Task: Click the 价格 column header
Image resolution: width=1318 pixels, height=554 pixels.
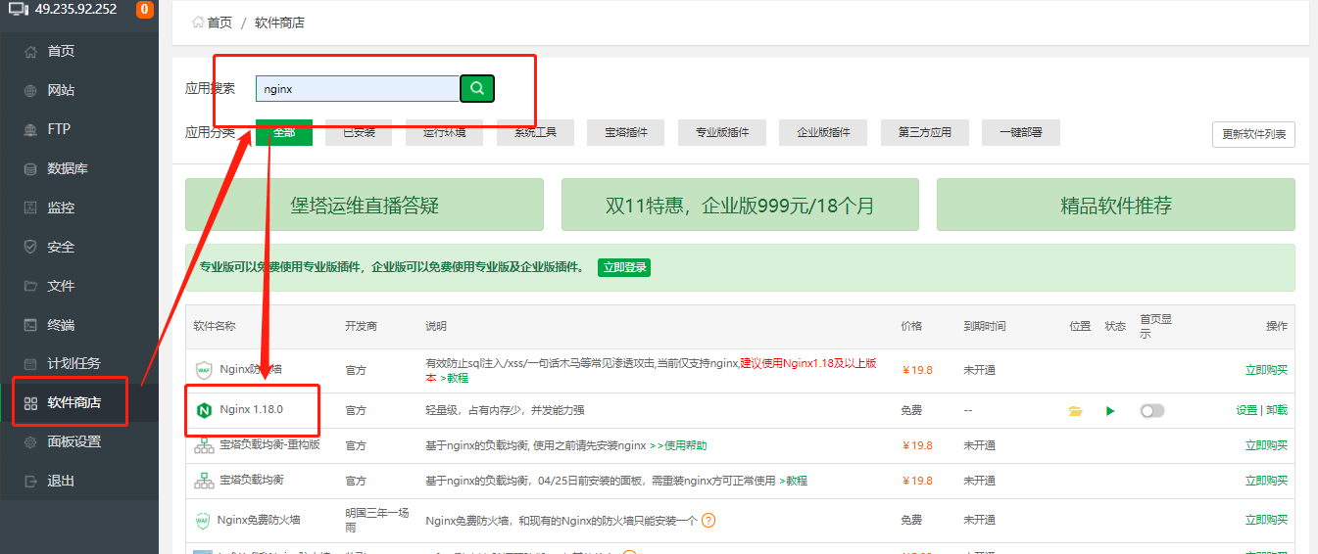Action: [x=911, y=326]
